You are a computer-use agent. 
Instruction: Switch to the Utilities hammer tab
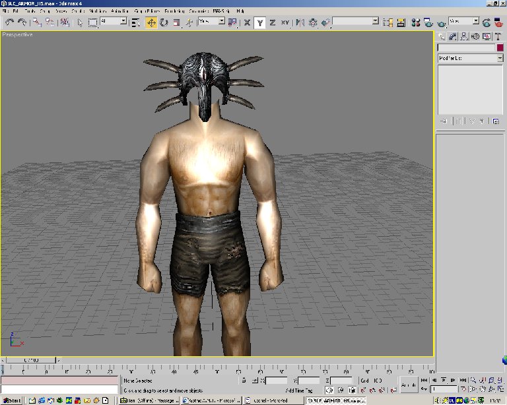pos(498,36)
